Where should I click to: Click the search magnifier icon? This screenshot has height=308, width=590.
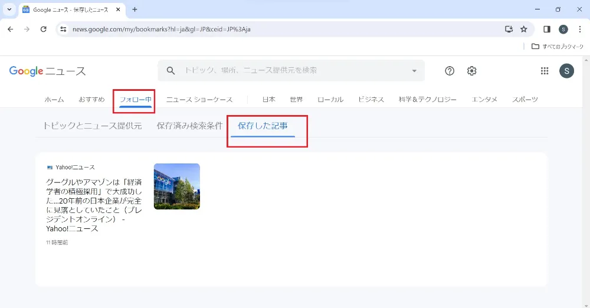click(x=171, y=70)
